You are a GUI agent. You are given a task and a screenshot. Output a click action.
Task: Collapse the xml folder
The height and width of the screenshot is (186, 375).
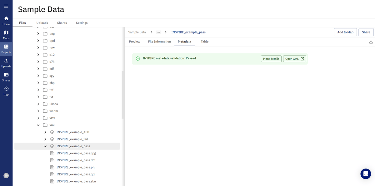(x=38, y=125)
